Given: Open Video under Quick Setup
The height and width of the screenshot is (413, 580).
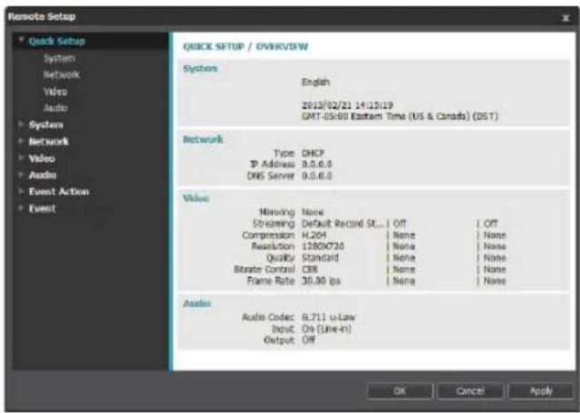Looking at the screenshot, I should 55,91.
